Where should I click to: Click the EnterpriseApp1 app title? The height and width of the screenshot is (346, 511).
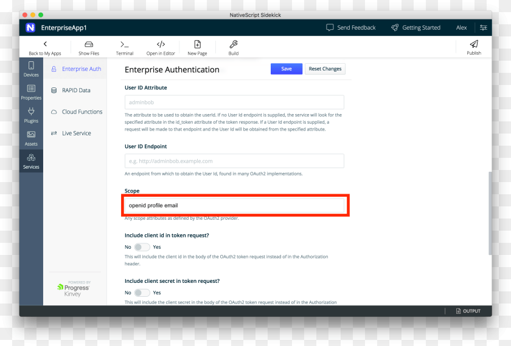coord(64,28)
